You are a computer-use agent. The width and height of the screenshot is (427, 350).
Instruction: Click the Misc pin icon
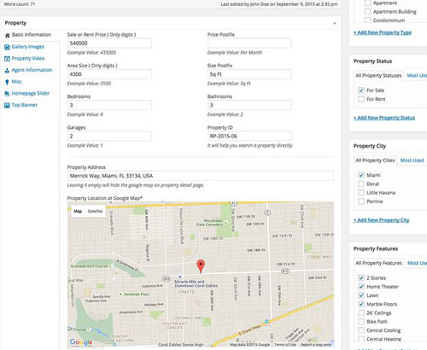[7, 82]
